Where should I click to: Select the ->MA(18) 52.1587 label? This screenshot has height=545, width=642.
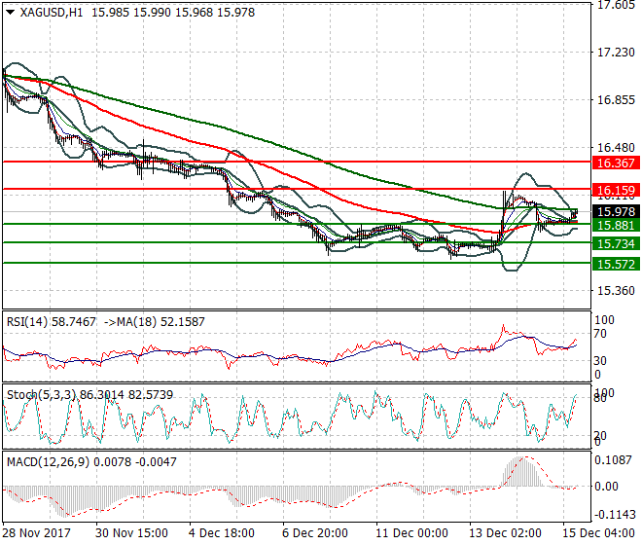pyautogui.click(x=155, y=322)
